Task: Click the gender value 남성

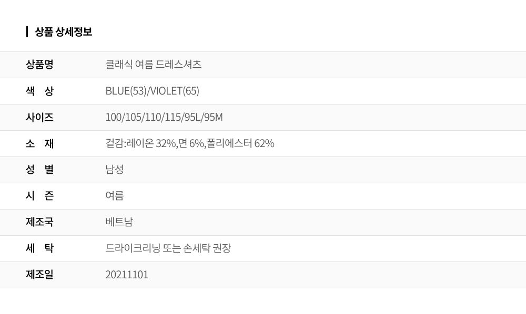Action: pos(114,170)
